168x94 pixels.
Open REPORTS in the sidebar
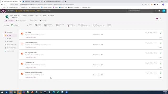[x=10, y=42]
